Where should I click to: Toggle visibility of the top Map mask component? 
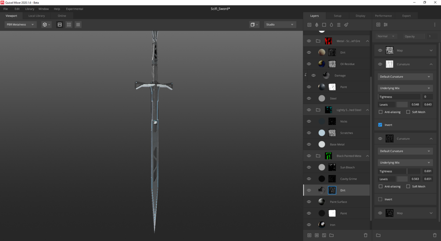coord(380,50)
